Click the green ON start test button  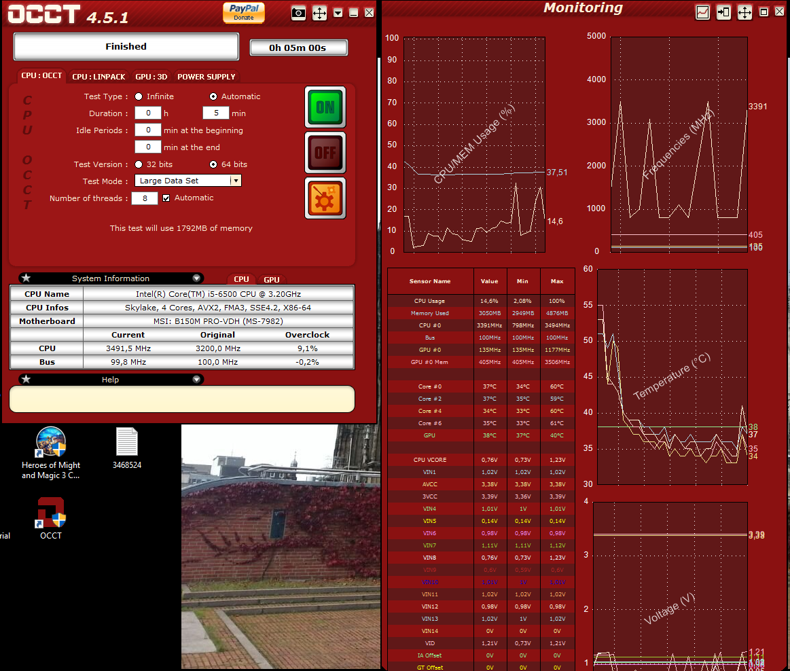coord(325,107)
